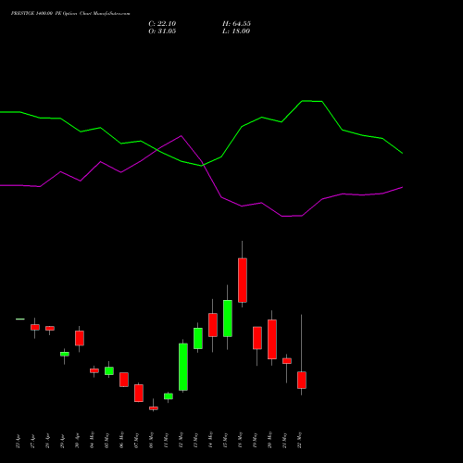This screenshot has height=463, width=463.
Task: Click the green candle above 15 May
Action: 228,319
